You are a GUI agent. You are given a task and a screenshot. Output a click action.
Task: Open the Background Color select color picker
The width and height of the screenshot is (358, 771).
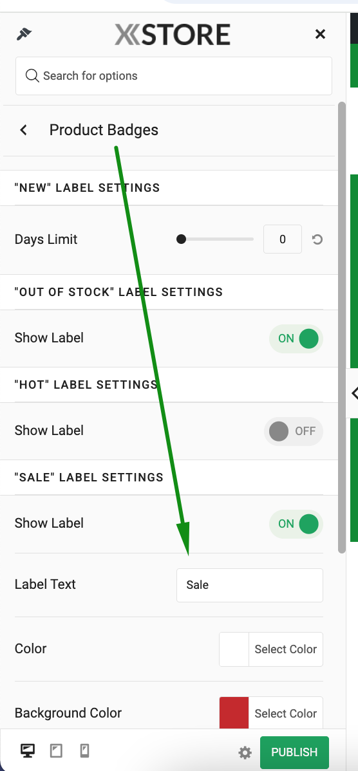click(285, 714)
